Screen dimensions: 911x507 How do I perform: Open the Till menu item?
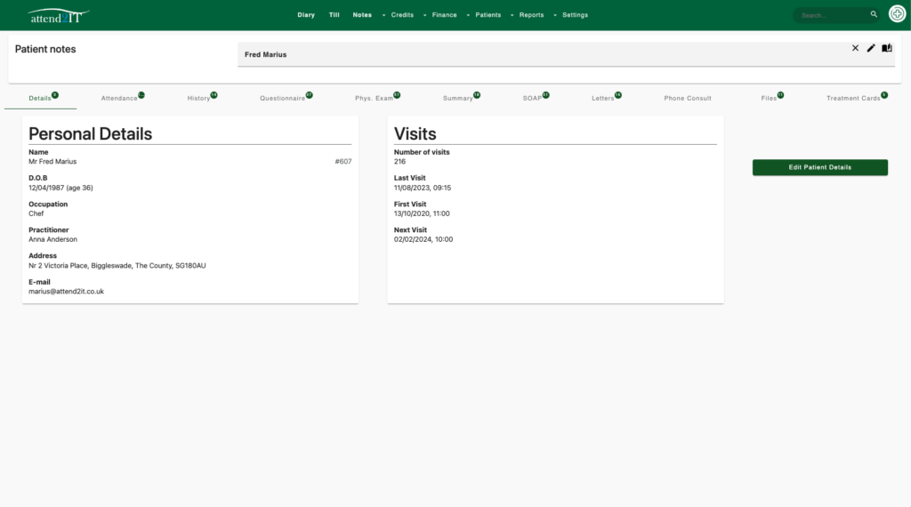(x=335, y=15)
